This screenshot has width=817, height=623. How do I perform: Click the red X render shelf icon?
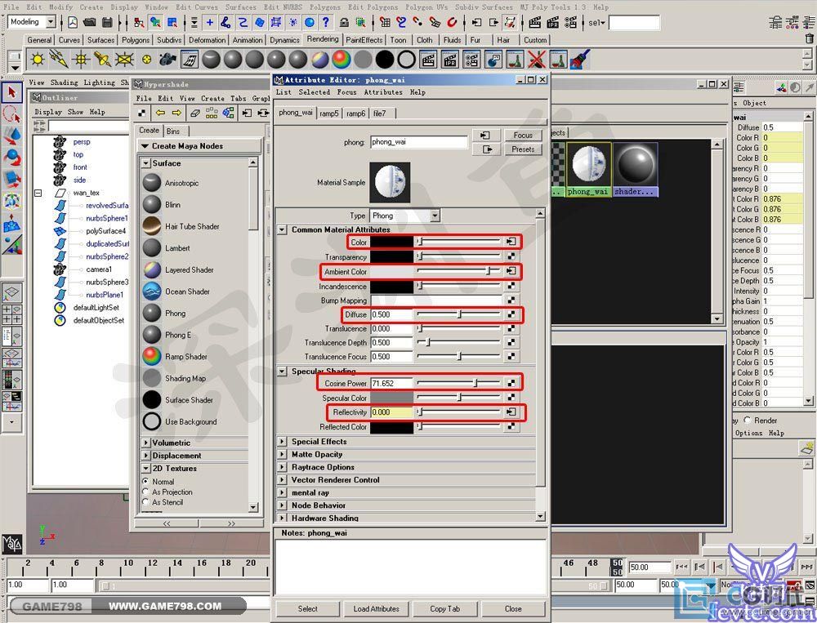536,60
